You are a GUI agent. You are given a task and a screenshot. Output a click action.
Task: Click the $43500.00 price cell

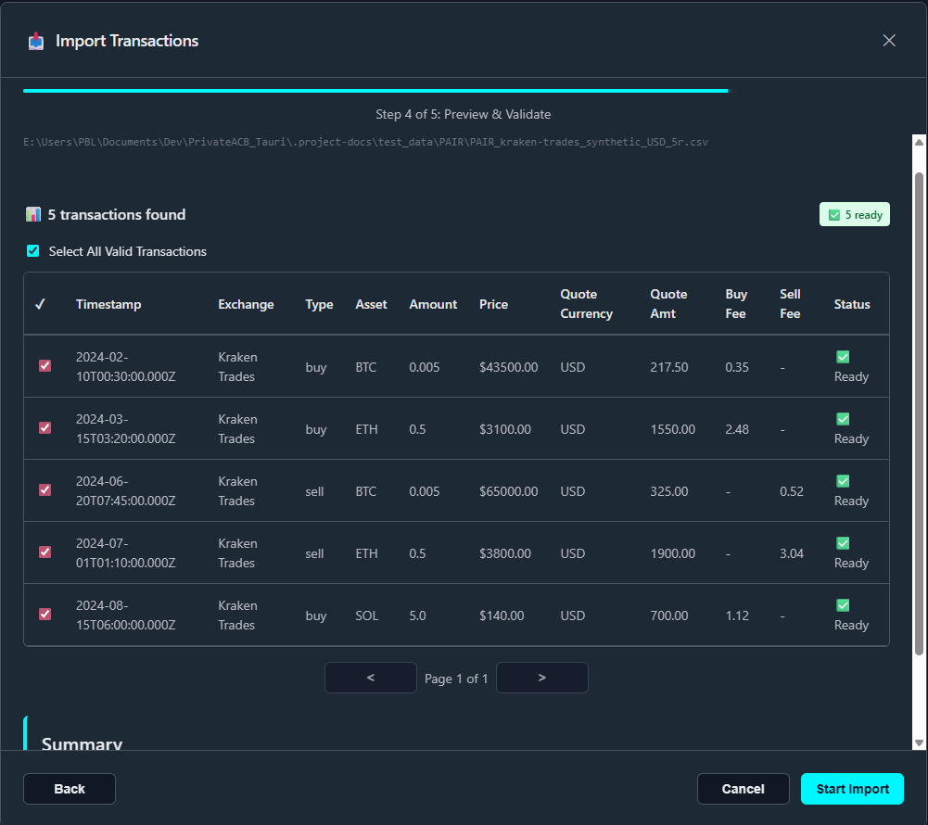pos(508,367)
